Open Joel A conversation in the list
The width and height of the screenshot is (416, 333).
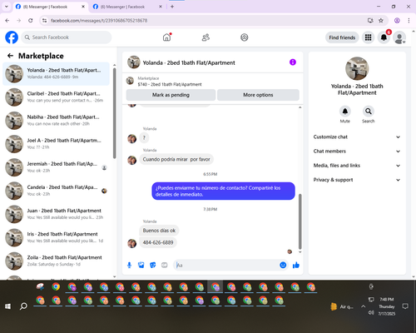coord(56,144)
